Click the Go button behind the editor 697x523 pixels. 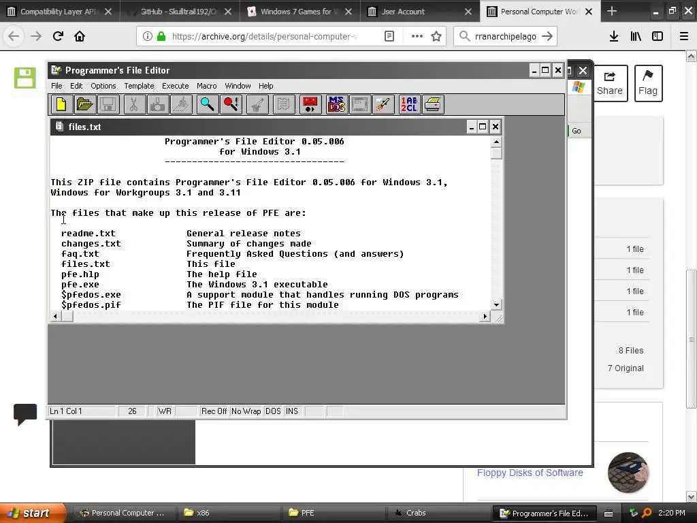click(x=577, y=131)
